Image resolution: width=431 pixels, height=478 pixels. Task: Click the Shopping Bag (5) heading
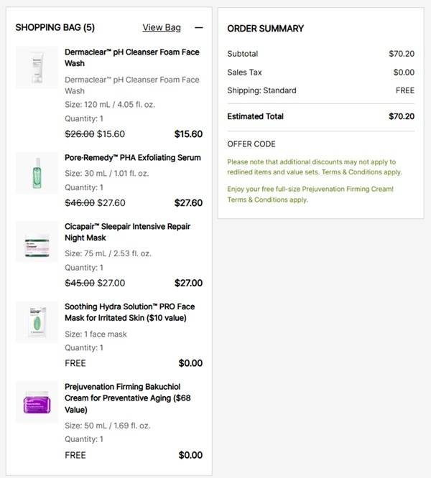(x=55, y=28)
